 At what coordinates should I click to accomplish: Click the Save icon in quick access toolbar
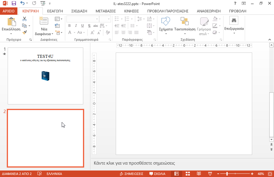(14, 3)
